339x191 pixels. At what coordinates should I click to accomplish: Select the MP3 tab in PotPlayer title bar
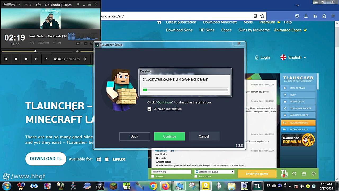tap(28, 5)
